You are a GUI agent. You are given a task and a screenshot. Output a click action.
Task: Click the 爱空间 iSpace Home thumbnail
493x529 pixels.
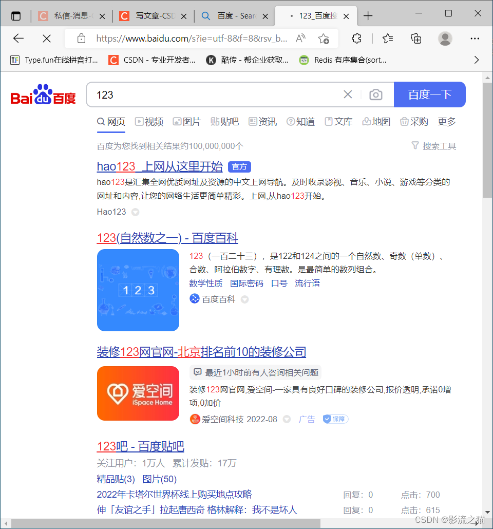pyautogui.click(x=138, y=393)
